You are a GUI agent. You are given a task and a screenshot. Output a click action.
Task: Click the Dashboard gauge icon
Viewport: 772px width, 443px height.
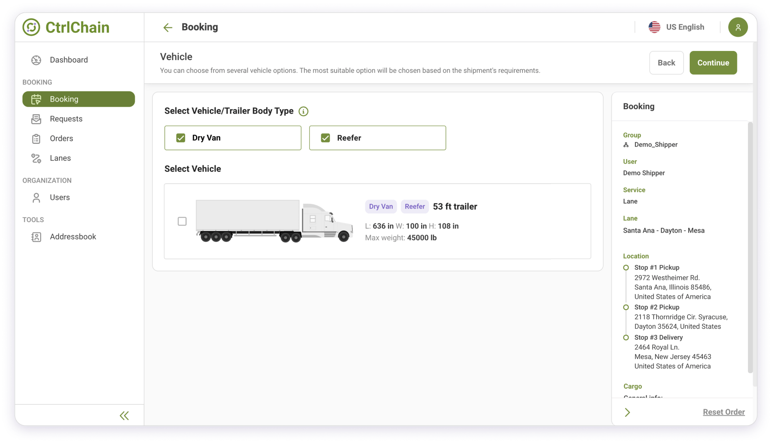click(36, 60)
